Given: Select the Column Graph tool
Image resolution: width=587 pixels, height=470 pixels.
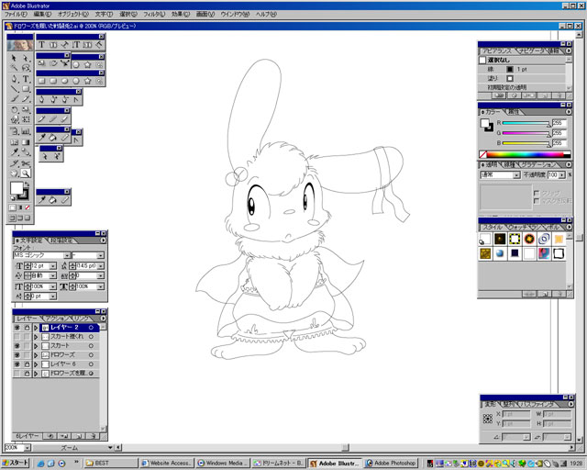Looking at the screenshot, I should 26,131.
